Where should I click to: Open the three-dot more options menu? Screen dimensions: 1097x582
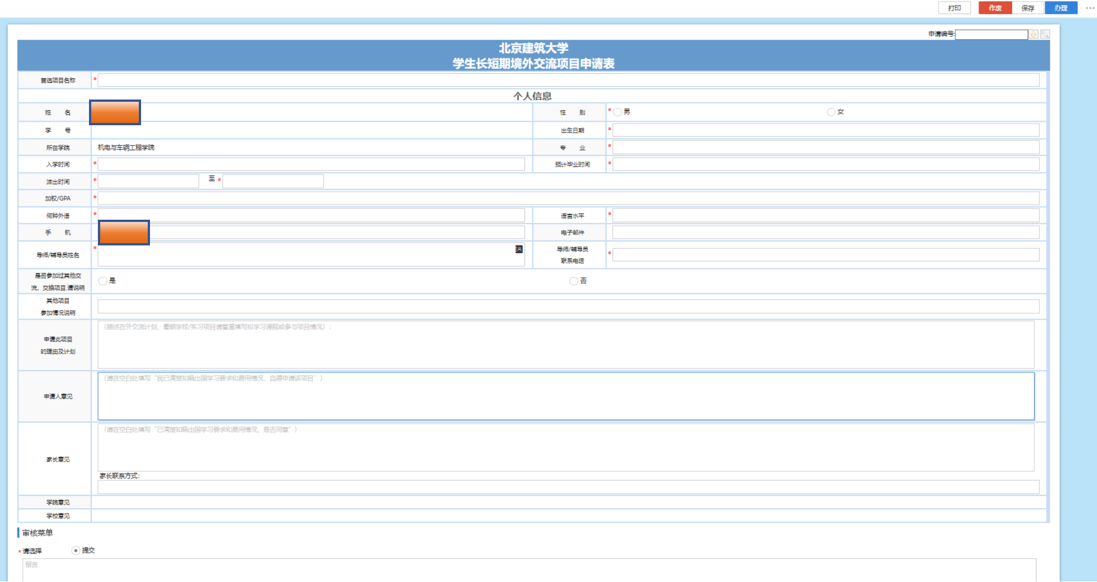[1090, 8]
